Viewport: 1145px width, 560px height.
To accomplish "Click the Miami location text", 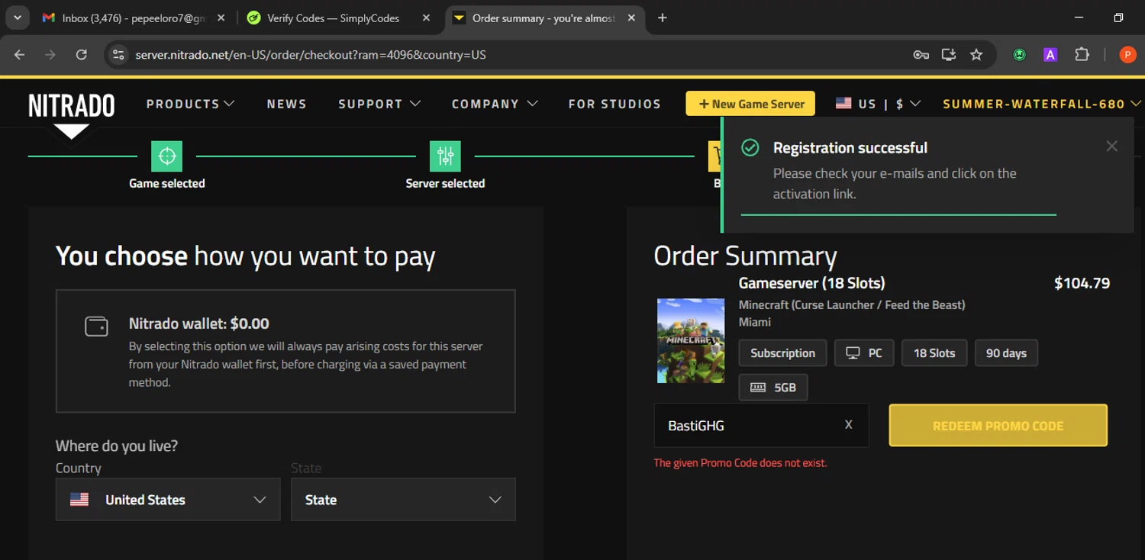I will [x=755, y=322].
